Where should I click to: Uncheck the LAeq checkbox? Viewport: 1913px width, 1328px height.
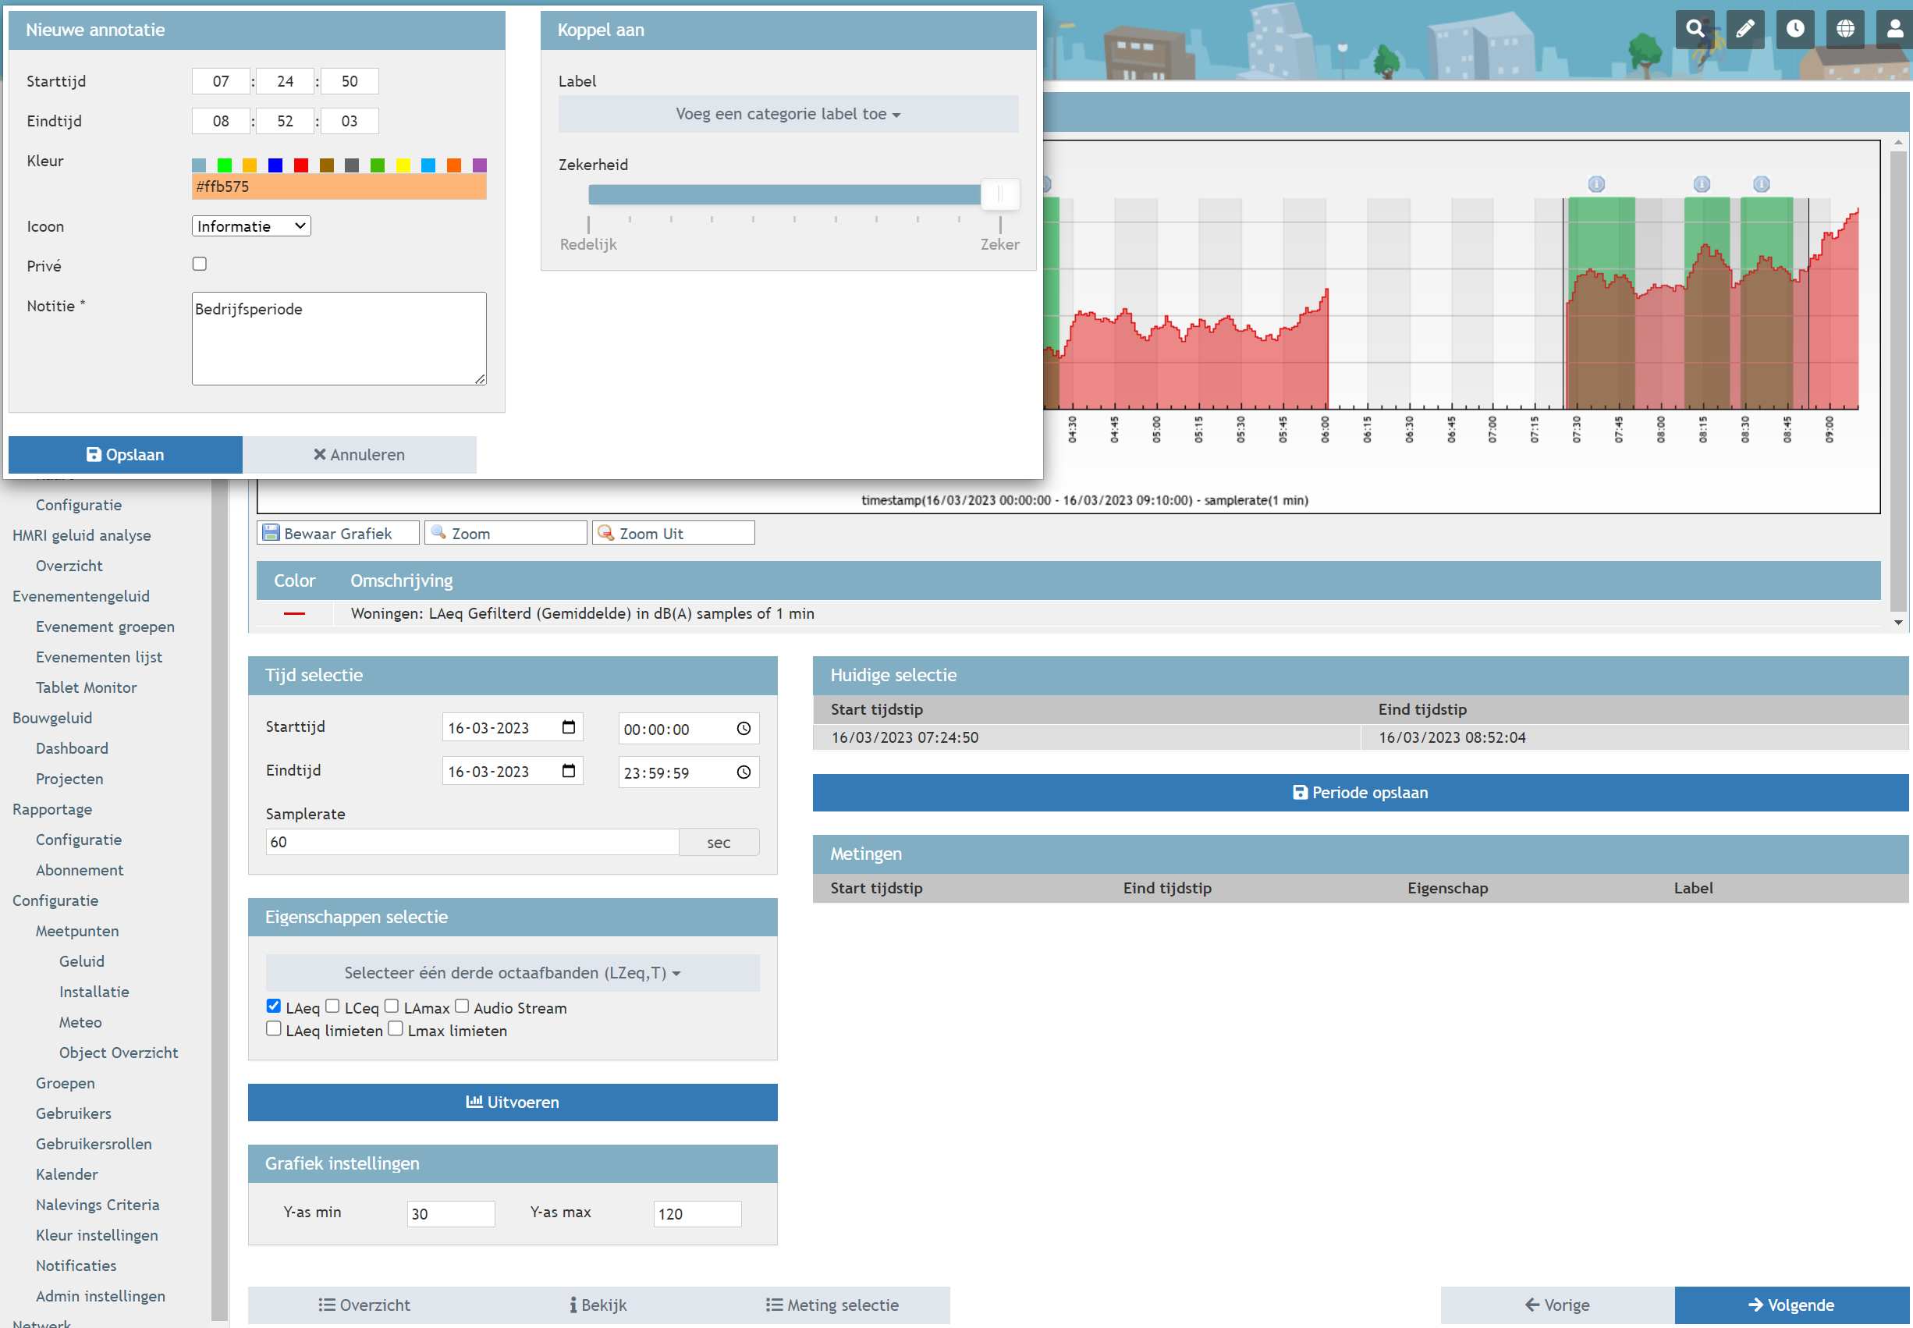coord(274,1006)
